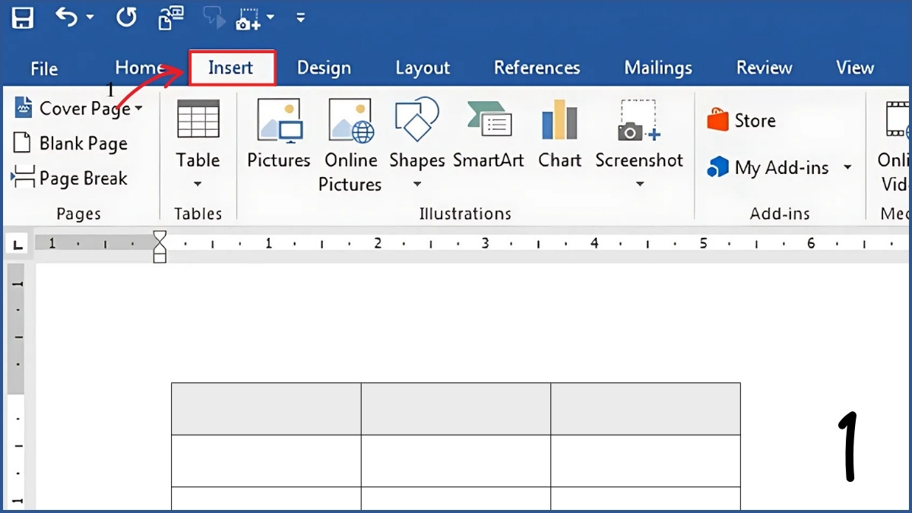Screen dimensions: 912x513
Task: Click the second row's last table cell
Action: pyautogui.click(x=646, y=461)
